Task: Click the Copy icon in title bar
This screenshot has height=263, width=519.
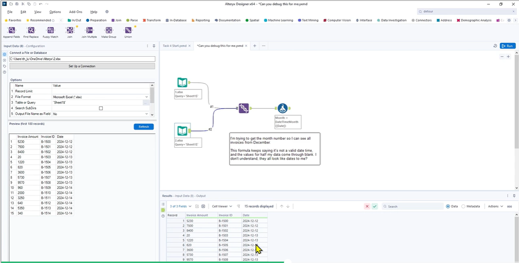Action: (x=29, y=4)
